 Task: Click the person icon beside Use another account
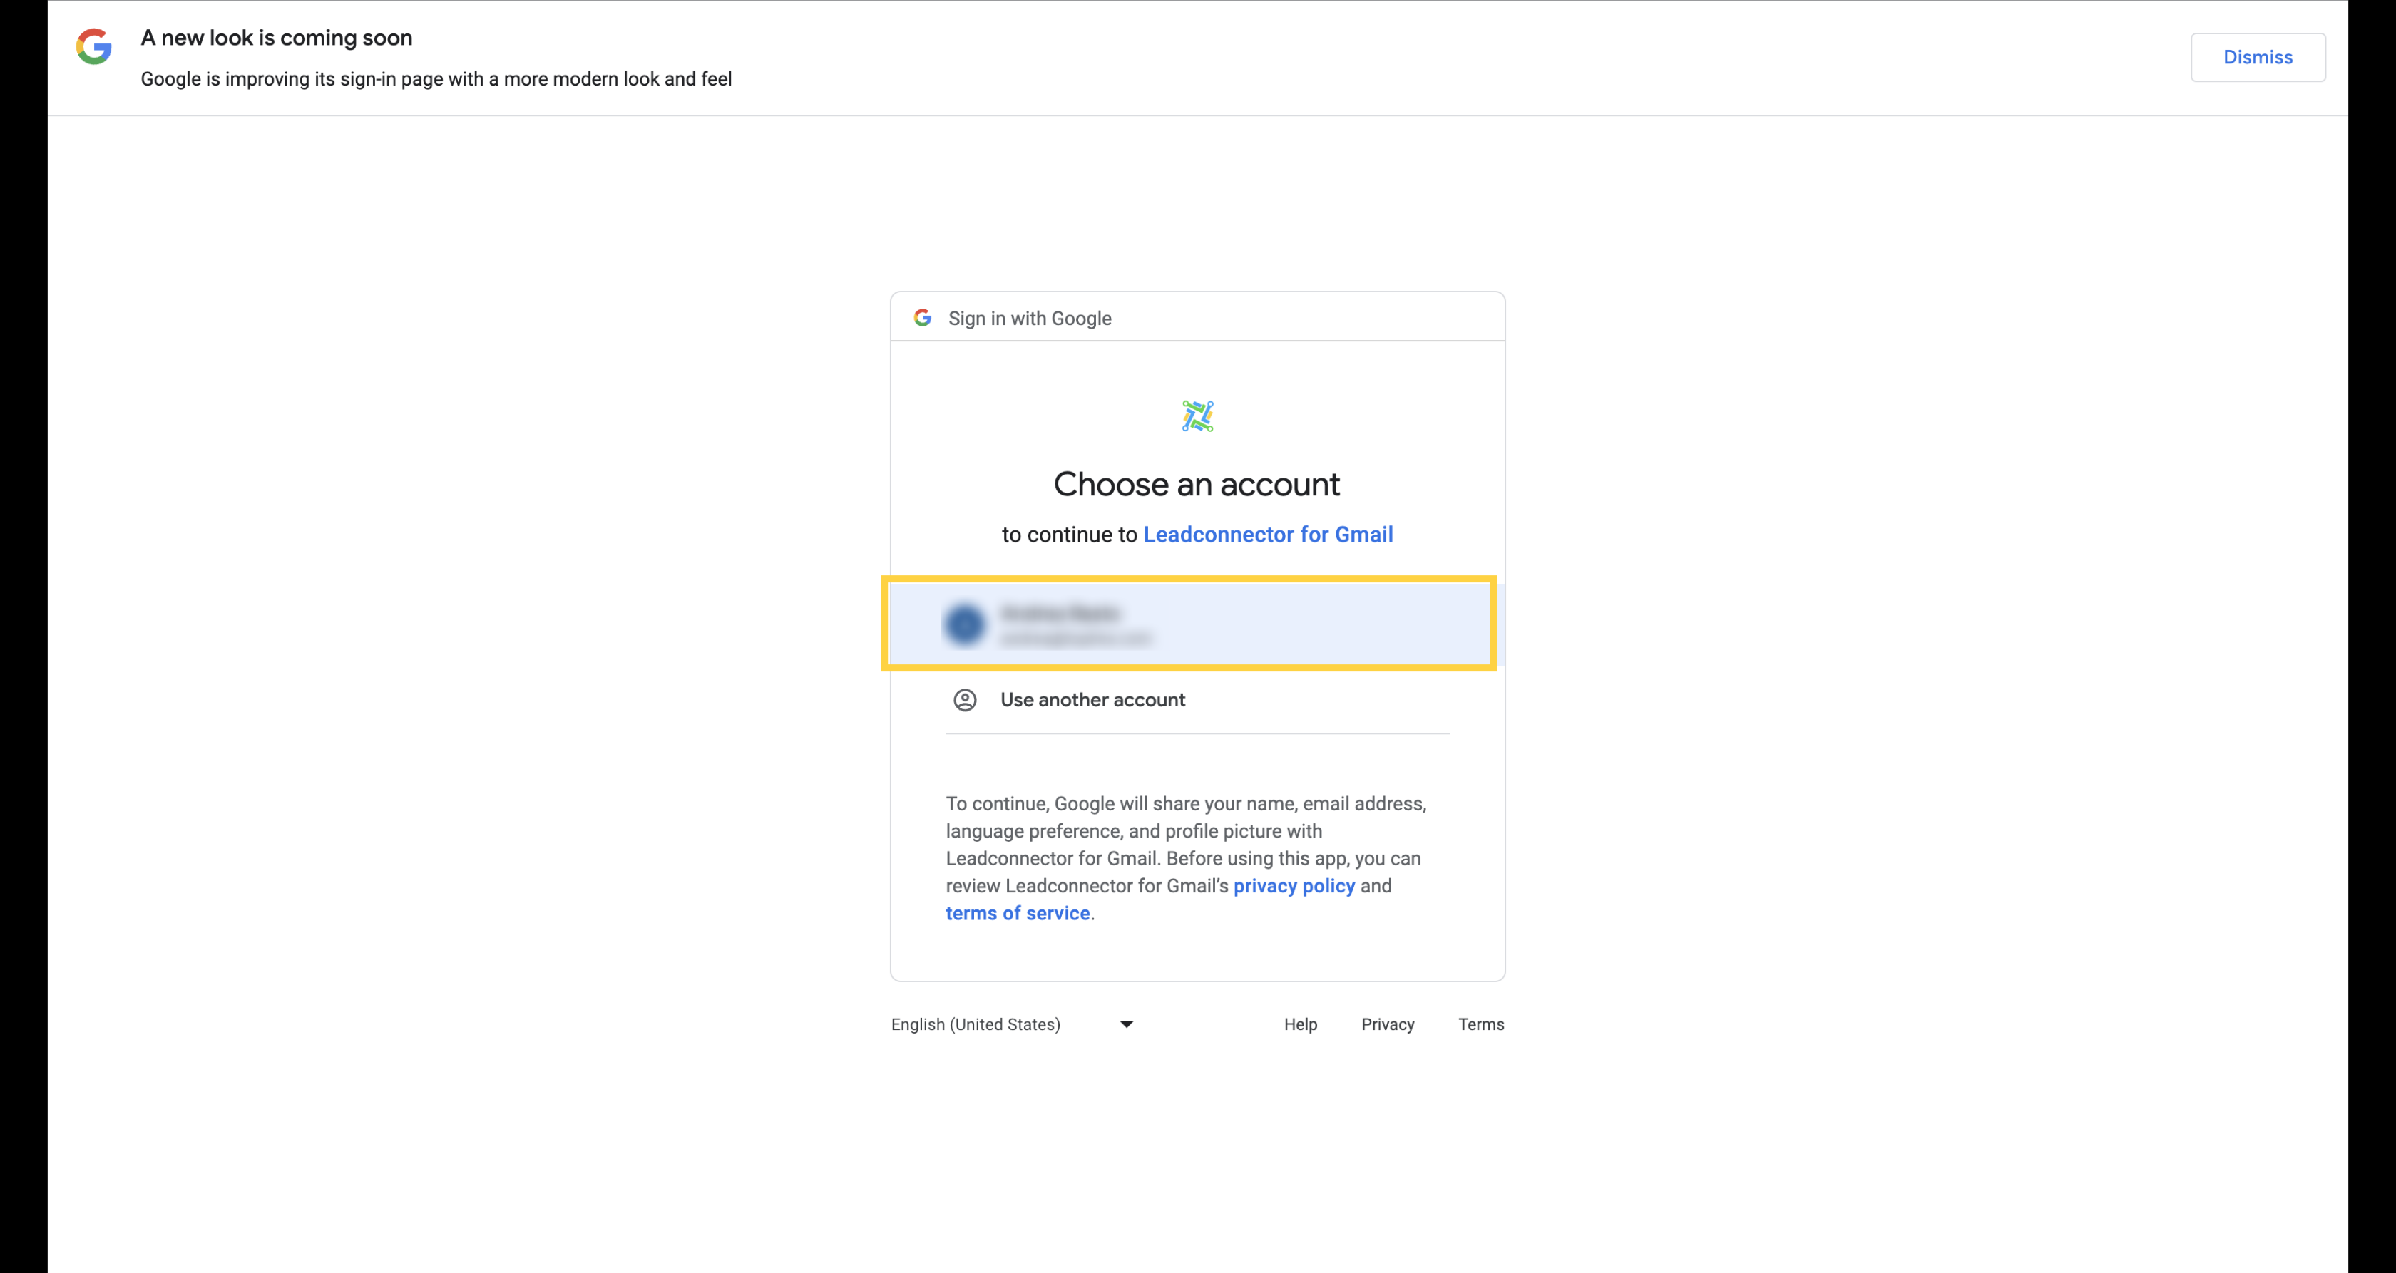[x=965, y=700]
